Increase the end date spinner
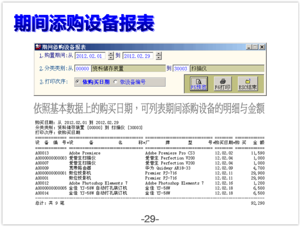 [x=159, y=54]
